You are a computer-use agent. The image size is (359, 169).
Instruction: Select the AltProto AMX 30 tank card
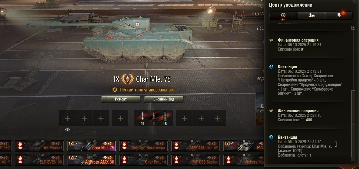point(91,160)
